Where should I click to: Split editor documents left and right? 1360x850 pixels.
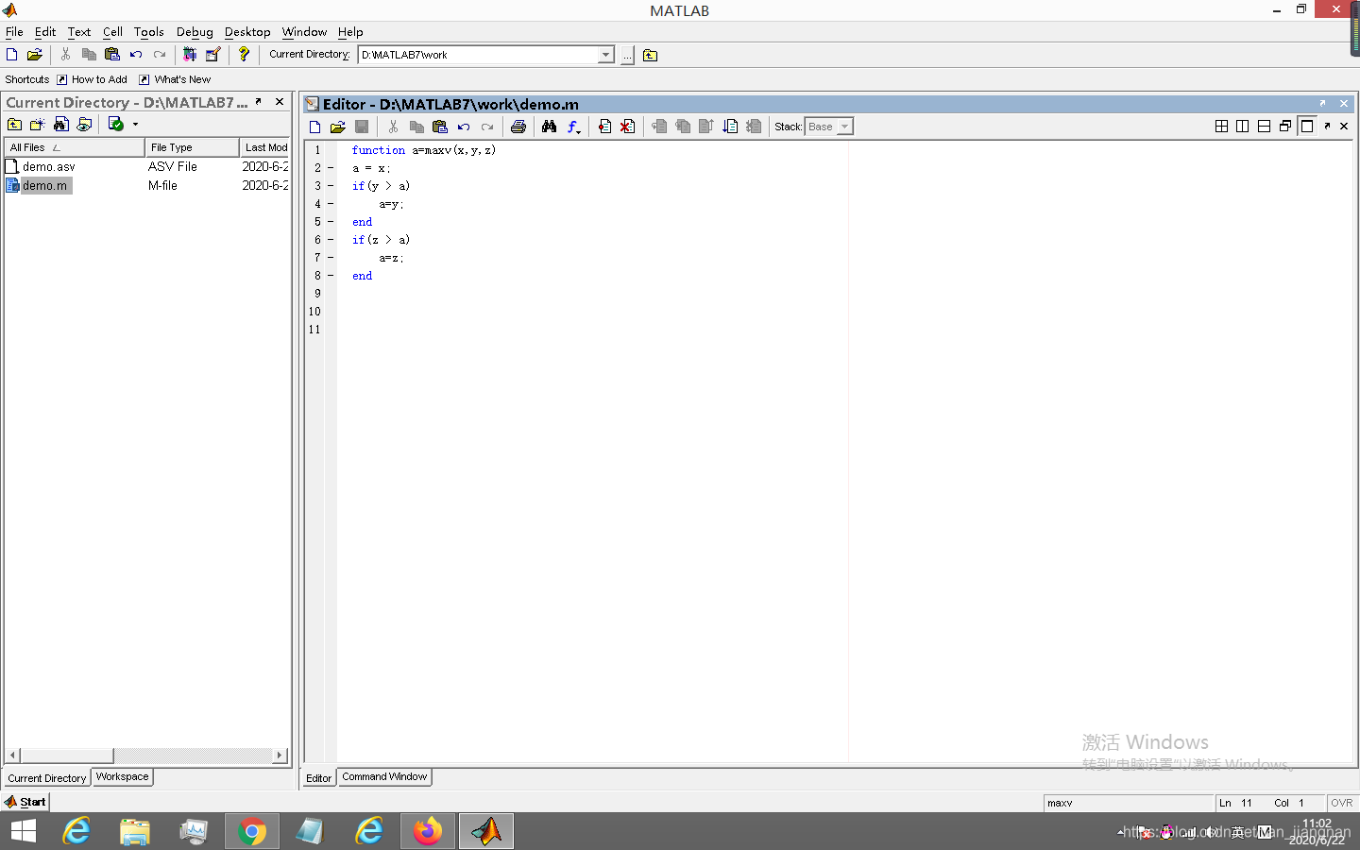pos(1243,126)
